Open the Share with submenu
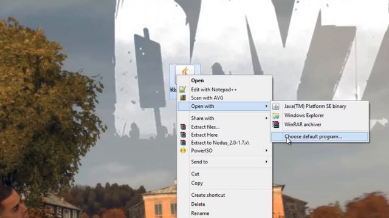This screenshot has width=389, height=218. [x=224, y=118]
